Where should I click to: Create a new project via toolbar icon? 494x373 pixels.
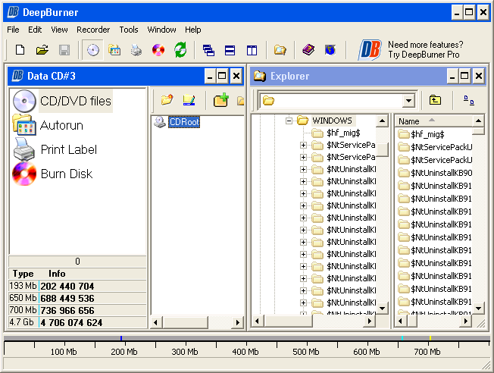point(20,50)
